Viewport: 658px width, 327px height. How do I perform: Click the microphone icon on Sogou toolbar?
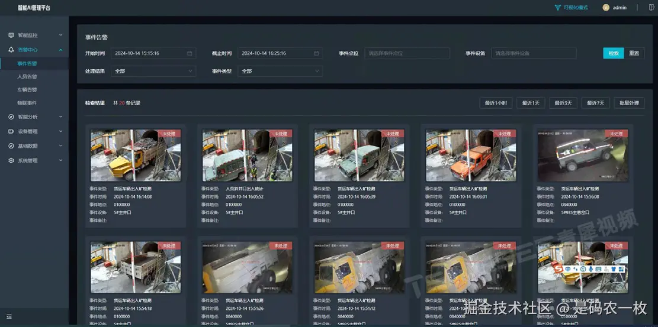590,269
